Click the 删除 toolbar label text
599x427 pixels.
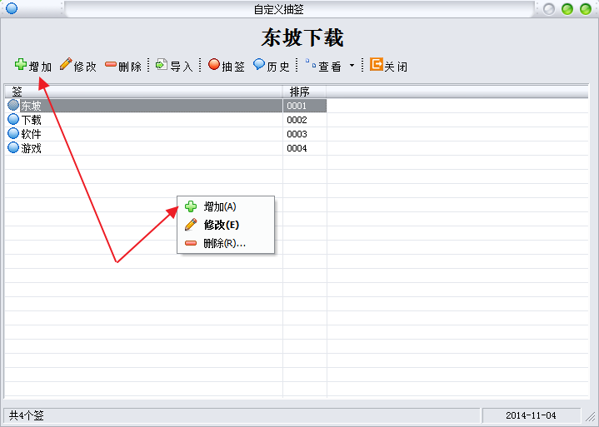(130, 67)
